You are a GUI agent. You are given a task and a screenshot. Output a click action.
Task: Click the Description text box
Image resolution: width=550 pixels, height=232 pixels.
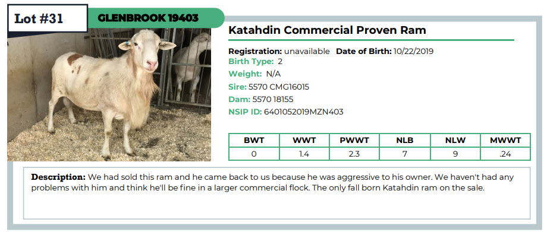[276, 193]
